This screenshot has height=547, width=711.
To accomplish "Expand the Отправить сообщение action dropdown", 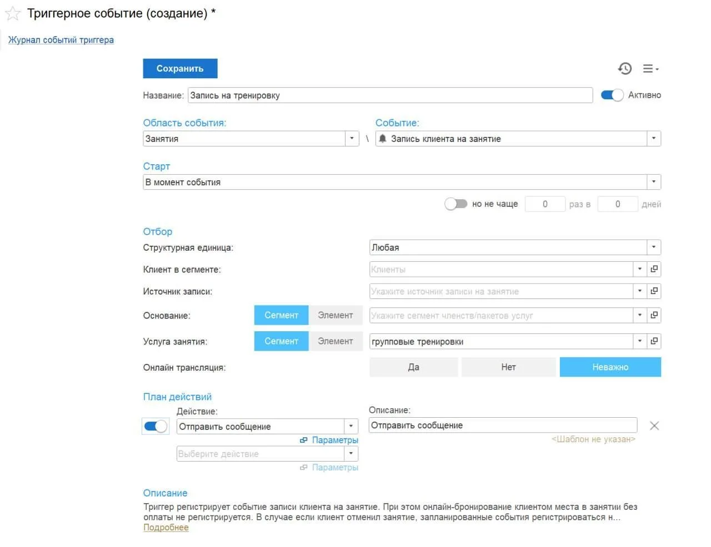I will pyautogui.click(x=351, y=426).
